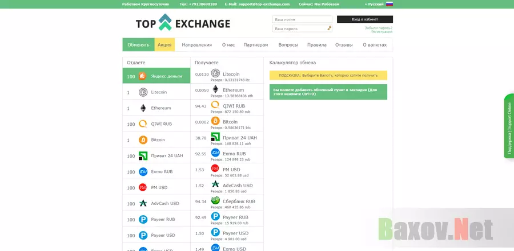Image resolution: width=514 pixels, height=251 pixels.
Task: Select Payeer USD icon in Отдаете column
Action: tap(143, 235)
